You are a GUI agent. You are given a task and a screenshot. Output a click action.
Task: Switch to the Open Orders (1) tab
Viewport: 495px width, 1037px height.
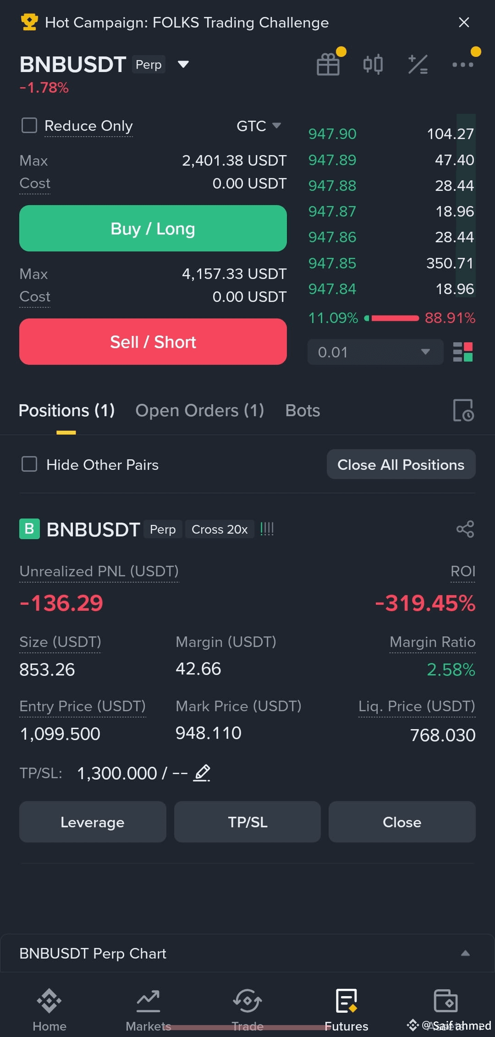[200, 410]
